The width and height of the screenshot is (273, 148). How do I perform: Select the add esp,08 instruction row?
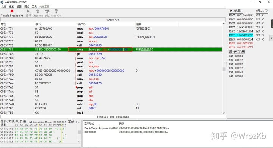111,104
